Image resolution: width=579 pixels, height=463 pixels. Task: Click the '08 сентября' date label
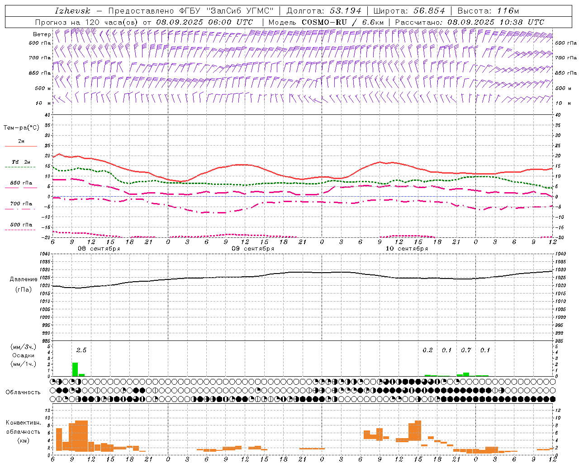tap(99, 249)
